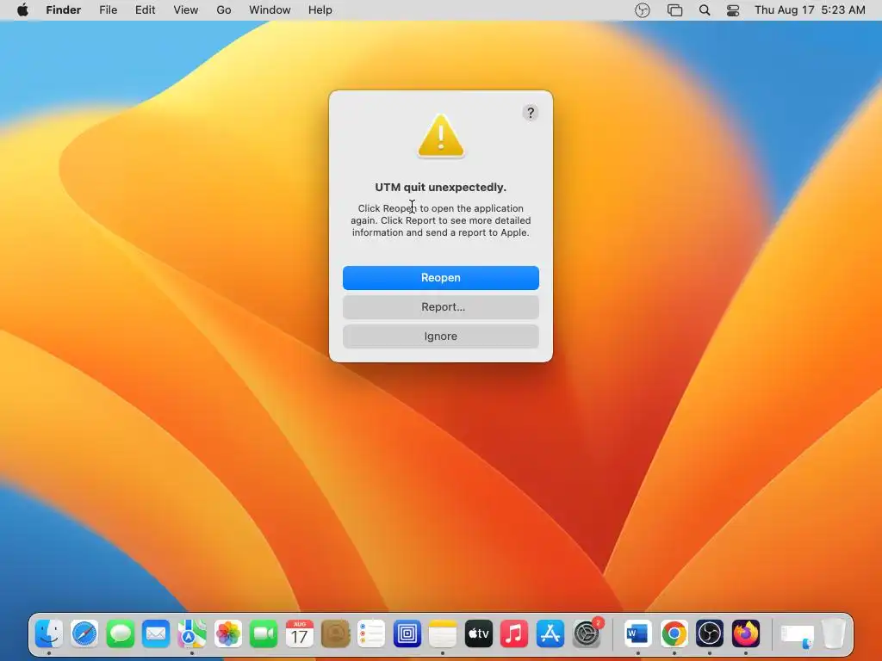Open the Finder menu
The width and height of the screenshot is (882, 661).
click(64, 10)
